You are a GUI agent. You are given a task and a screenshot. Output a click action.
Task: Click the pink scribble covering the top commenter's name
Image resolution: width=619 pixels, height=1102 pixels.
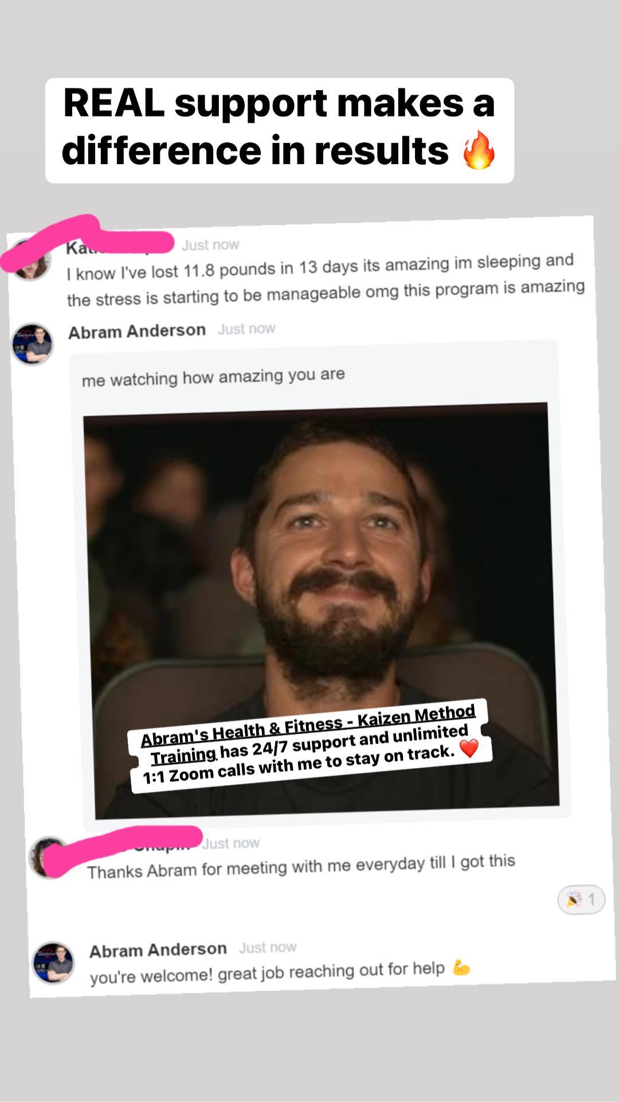tap(86, 242)
